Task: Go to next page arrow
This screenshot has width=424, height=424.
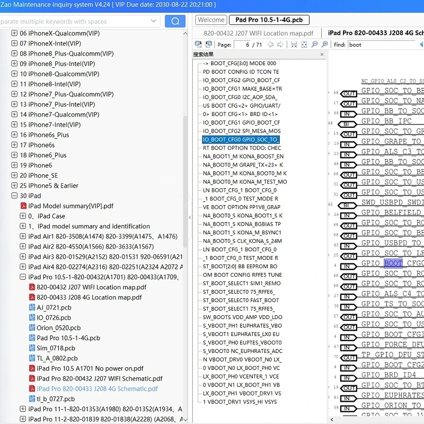Action: coord(280,45)
